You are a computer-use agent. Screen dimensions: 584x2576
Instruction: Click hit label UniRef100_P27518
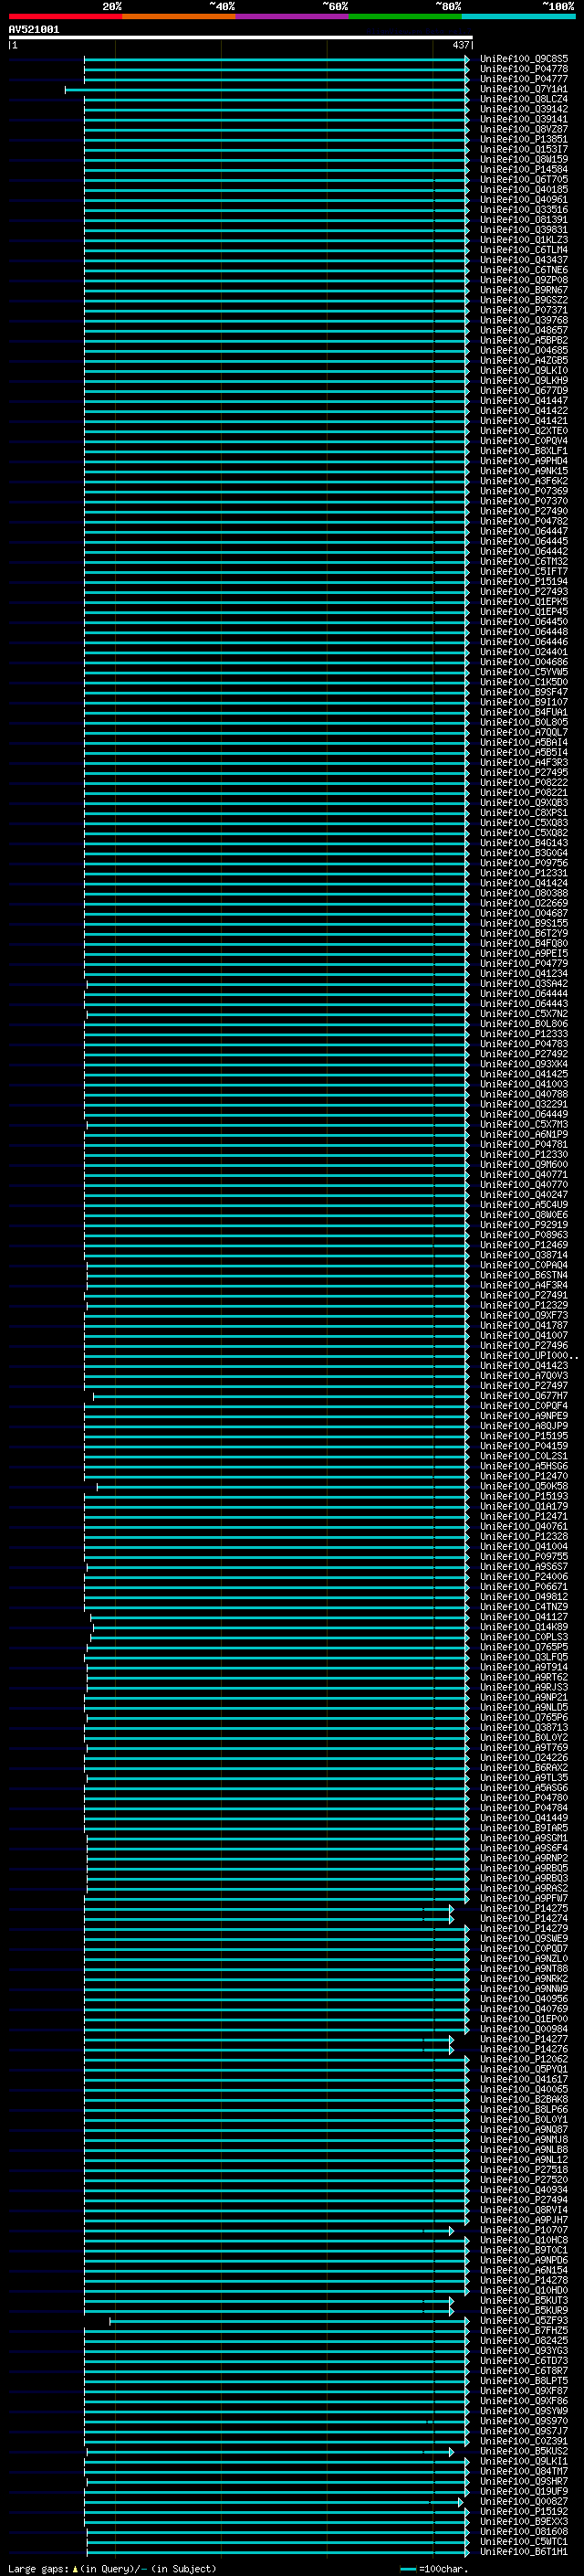click(x=524, y=2169)
